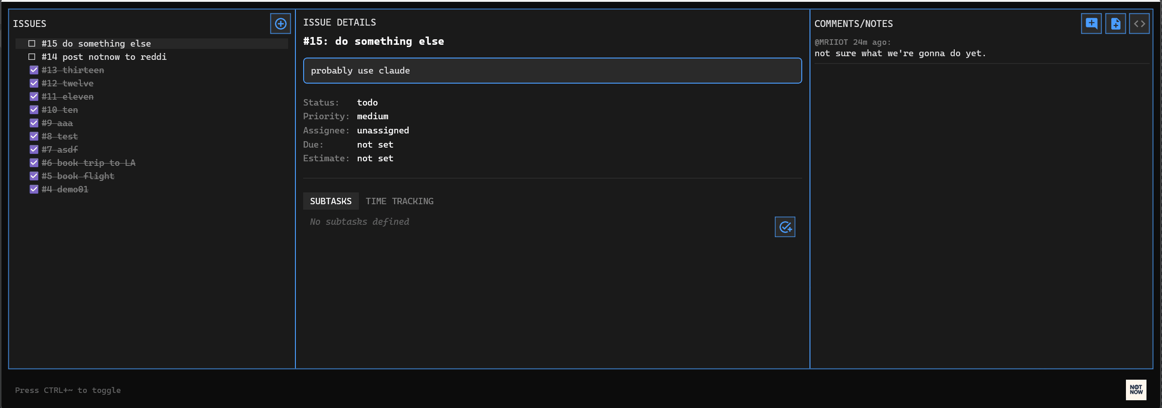The image size is (1162, 408).
Task: Change the Status value 'todo'
Action: (368, 103)
